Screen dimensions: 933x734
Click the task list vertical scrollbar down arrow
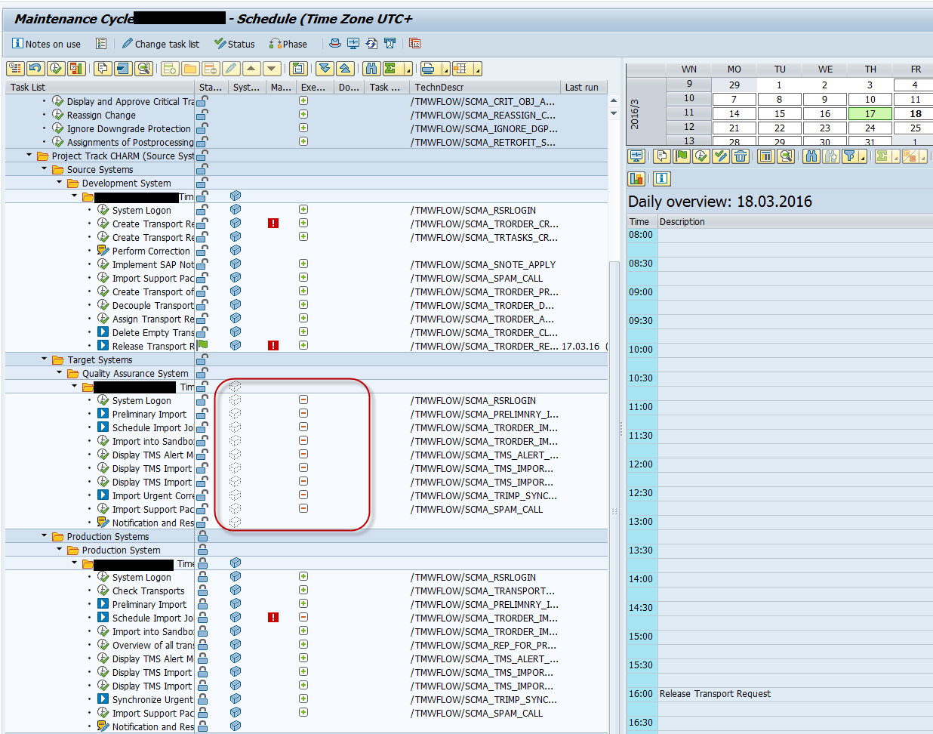tap(614, 113)
